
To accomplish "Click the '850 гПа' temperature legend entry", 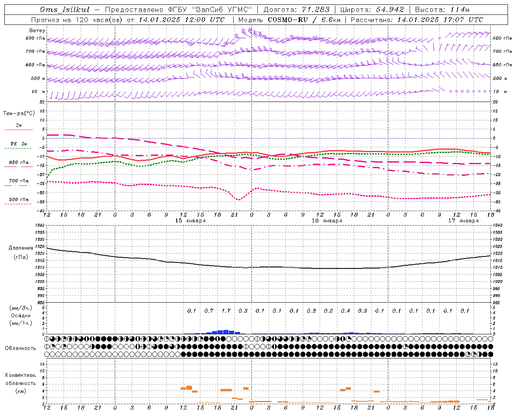I will tap(19, 163).
